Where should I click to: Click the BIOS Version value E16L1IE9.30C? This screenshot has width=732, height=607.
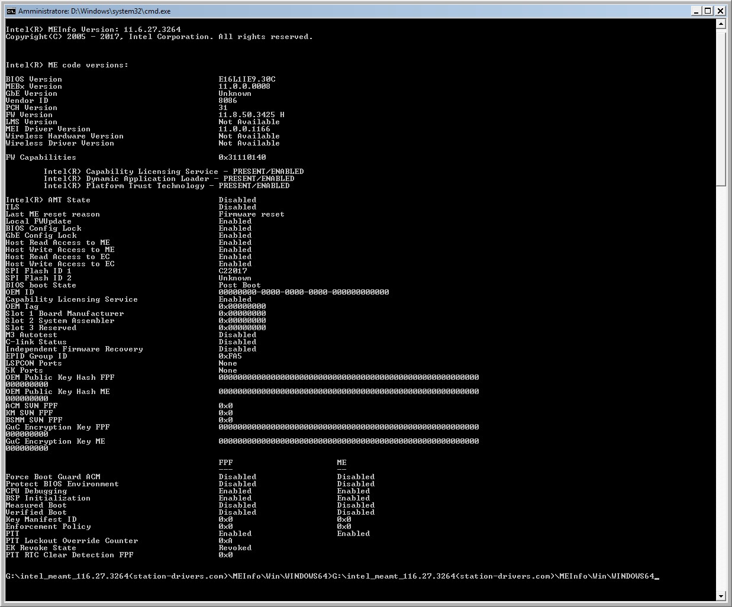point(247,79)
